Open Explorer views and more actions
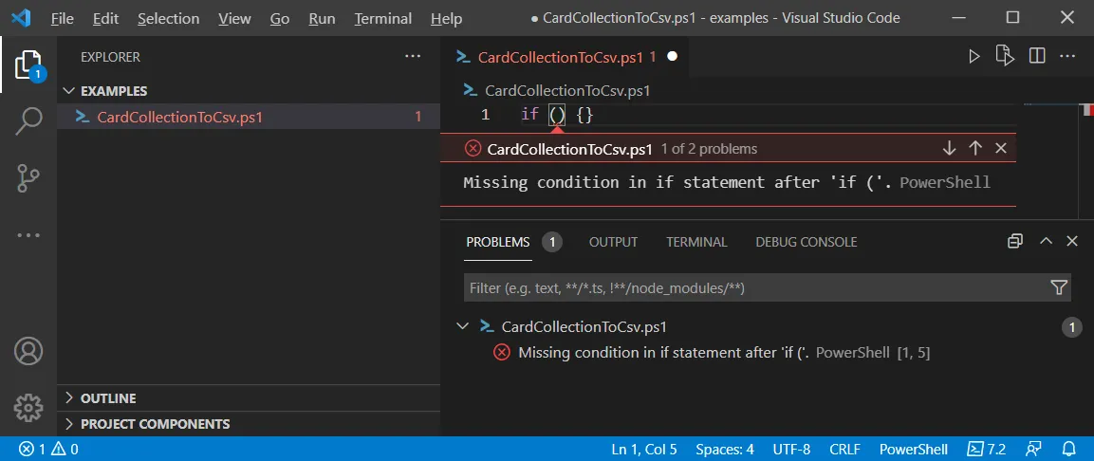 pos(413,57)
